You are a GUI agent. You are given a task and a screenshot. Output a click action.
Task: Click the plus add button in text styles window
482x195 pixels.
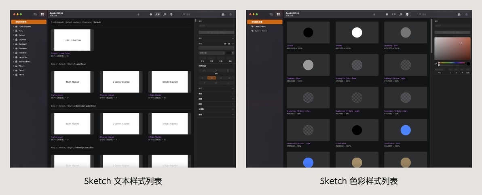[x=138, y=15]
